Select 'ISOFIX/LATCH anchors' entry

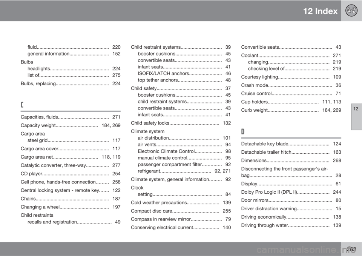[x=184, y=74]
